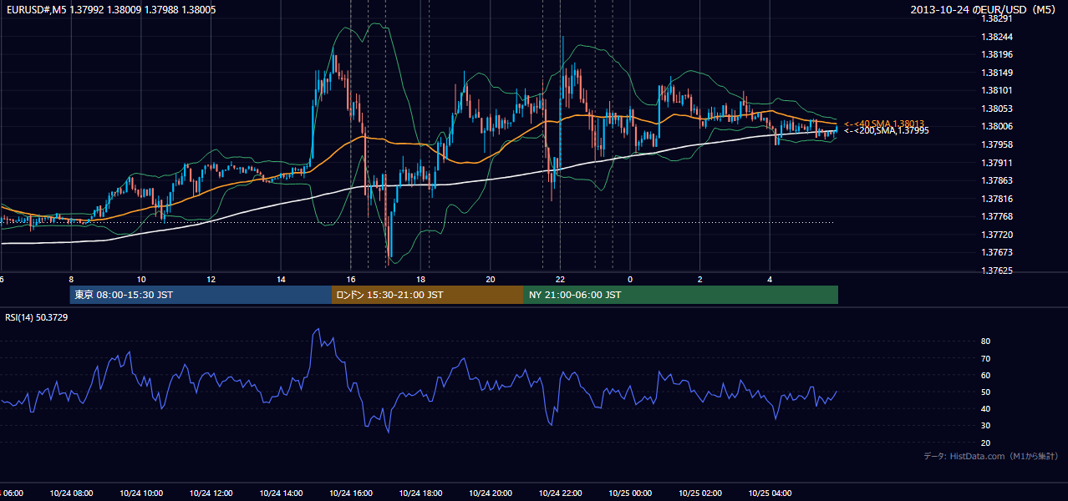Click the 10/24 18:00 time axis label

coord(421,493)
